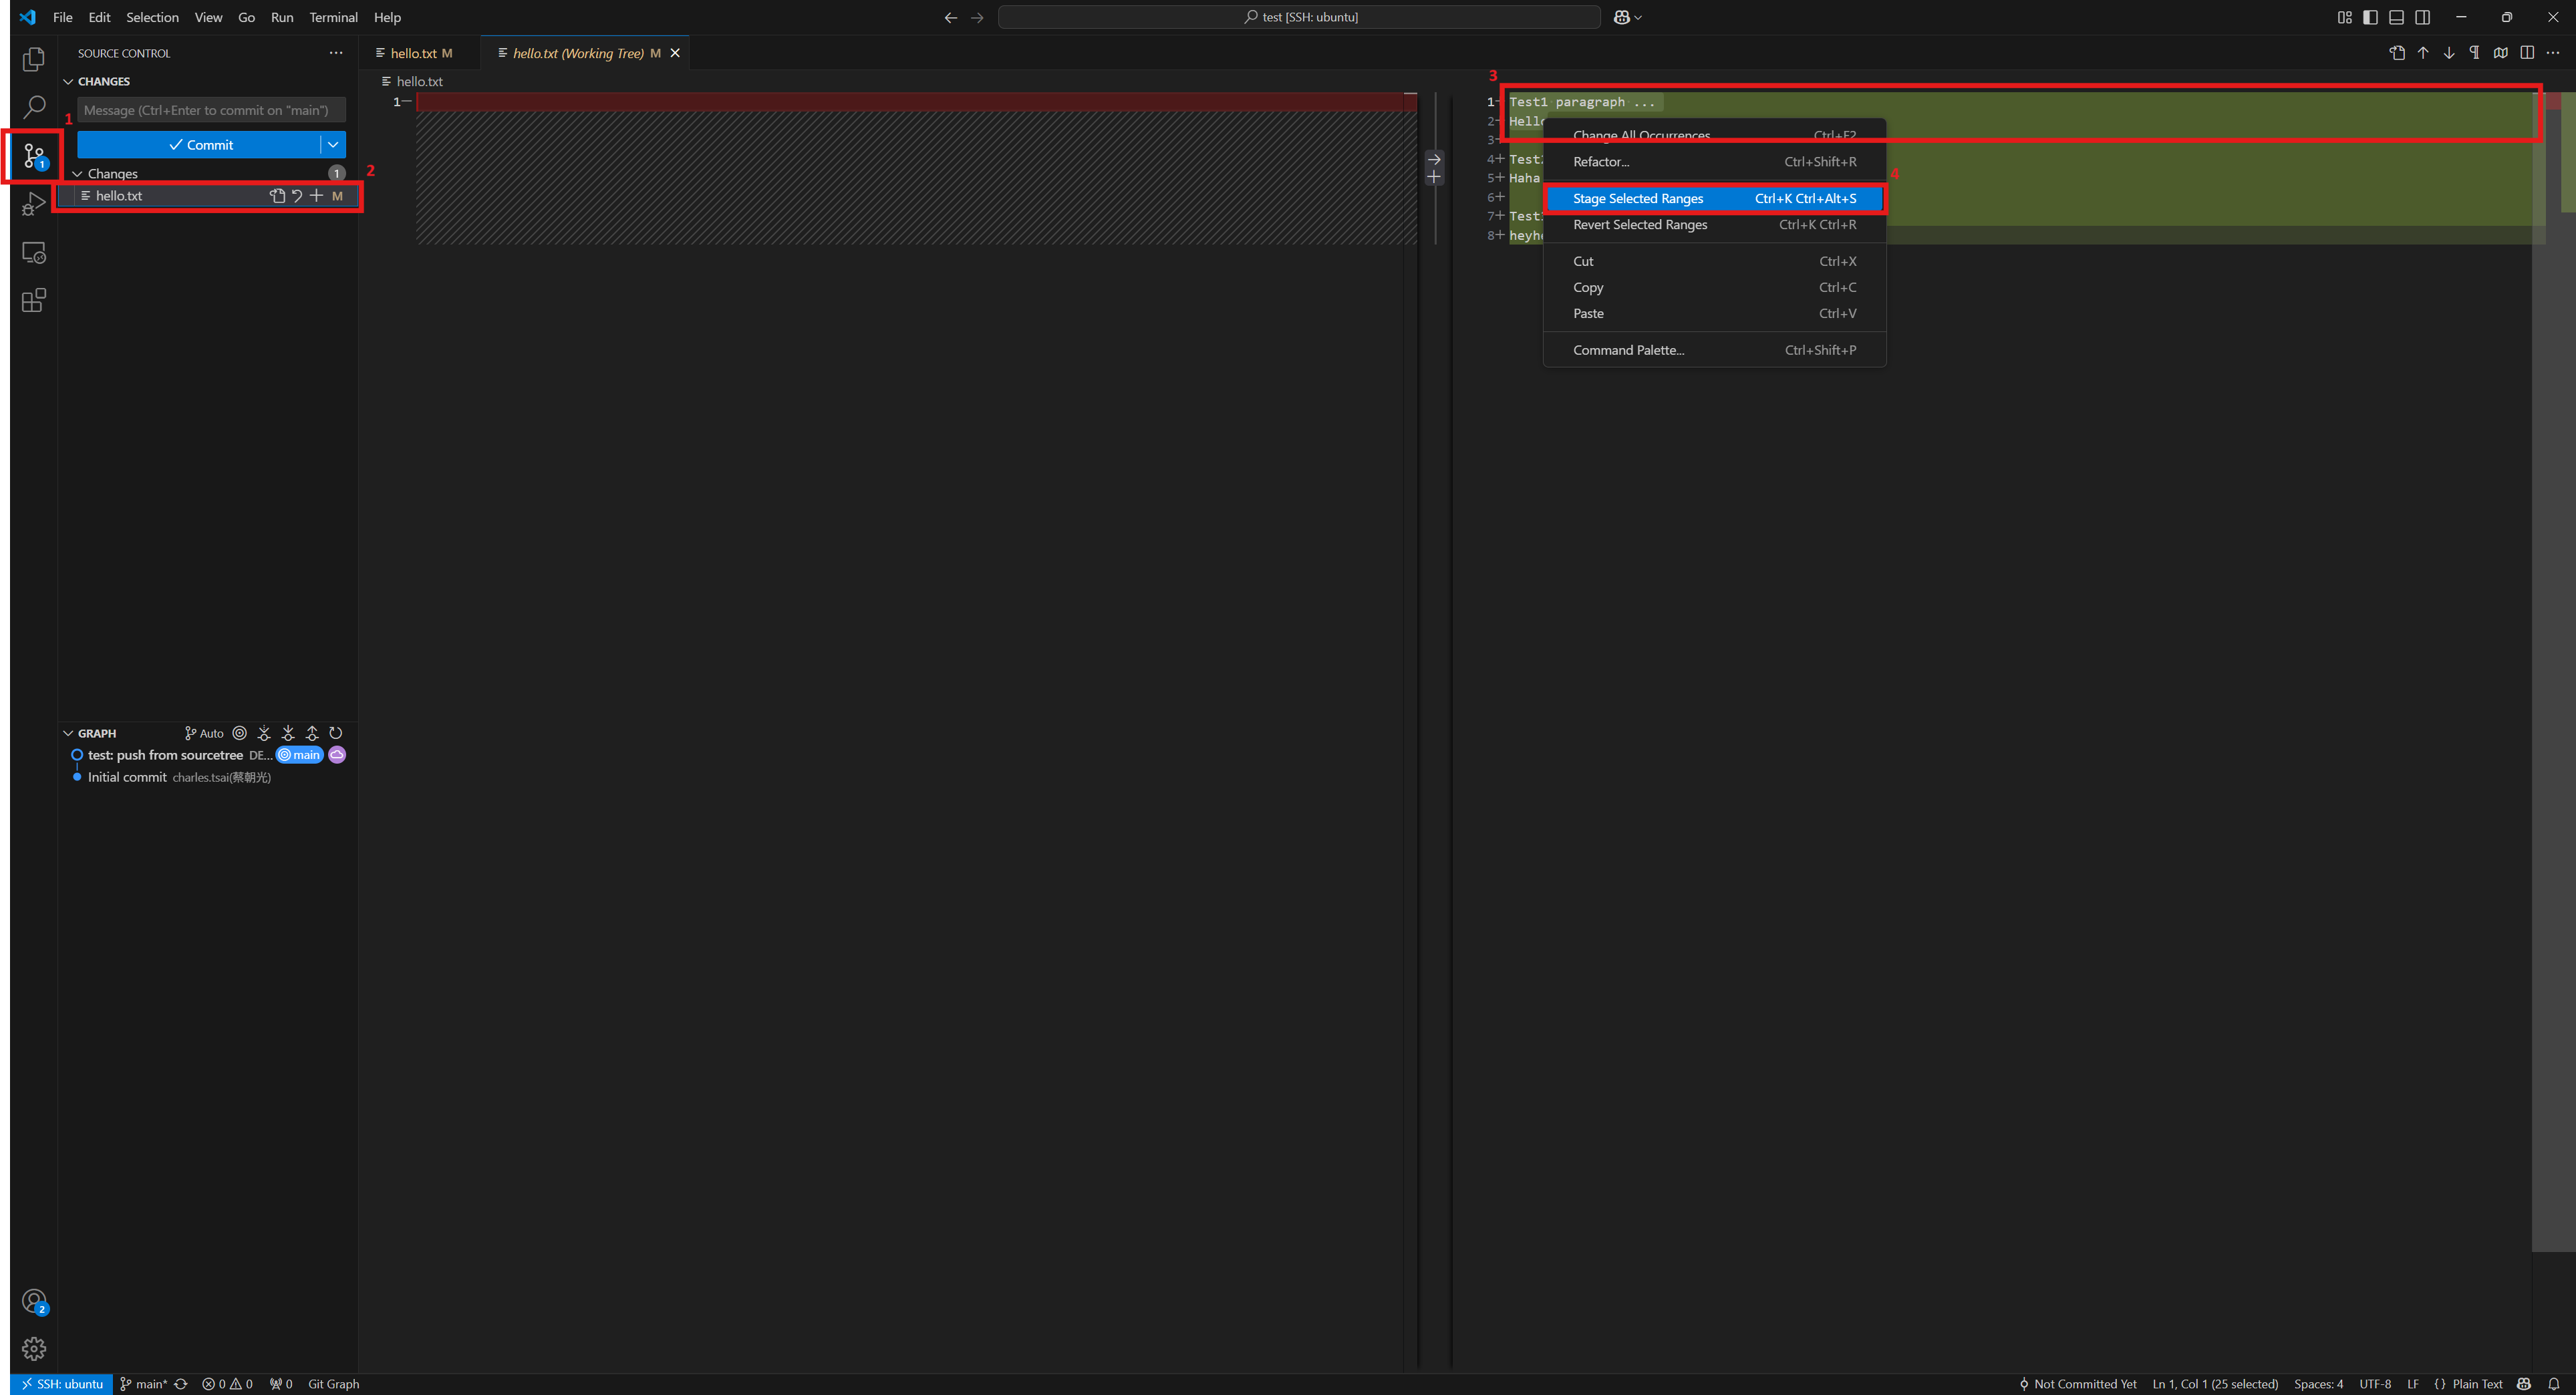Toggle the Panel layout visibility

(2396, 17)
